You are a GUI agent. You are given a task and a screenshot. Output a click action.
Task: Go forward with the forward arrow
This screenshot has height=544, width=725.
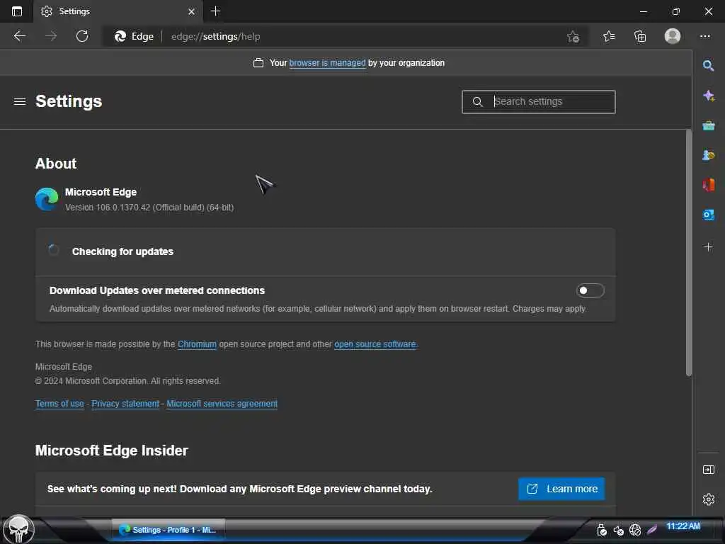51,36
